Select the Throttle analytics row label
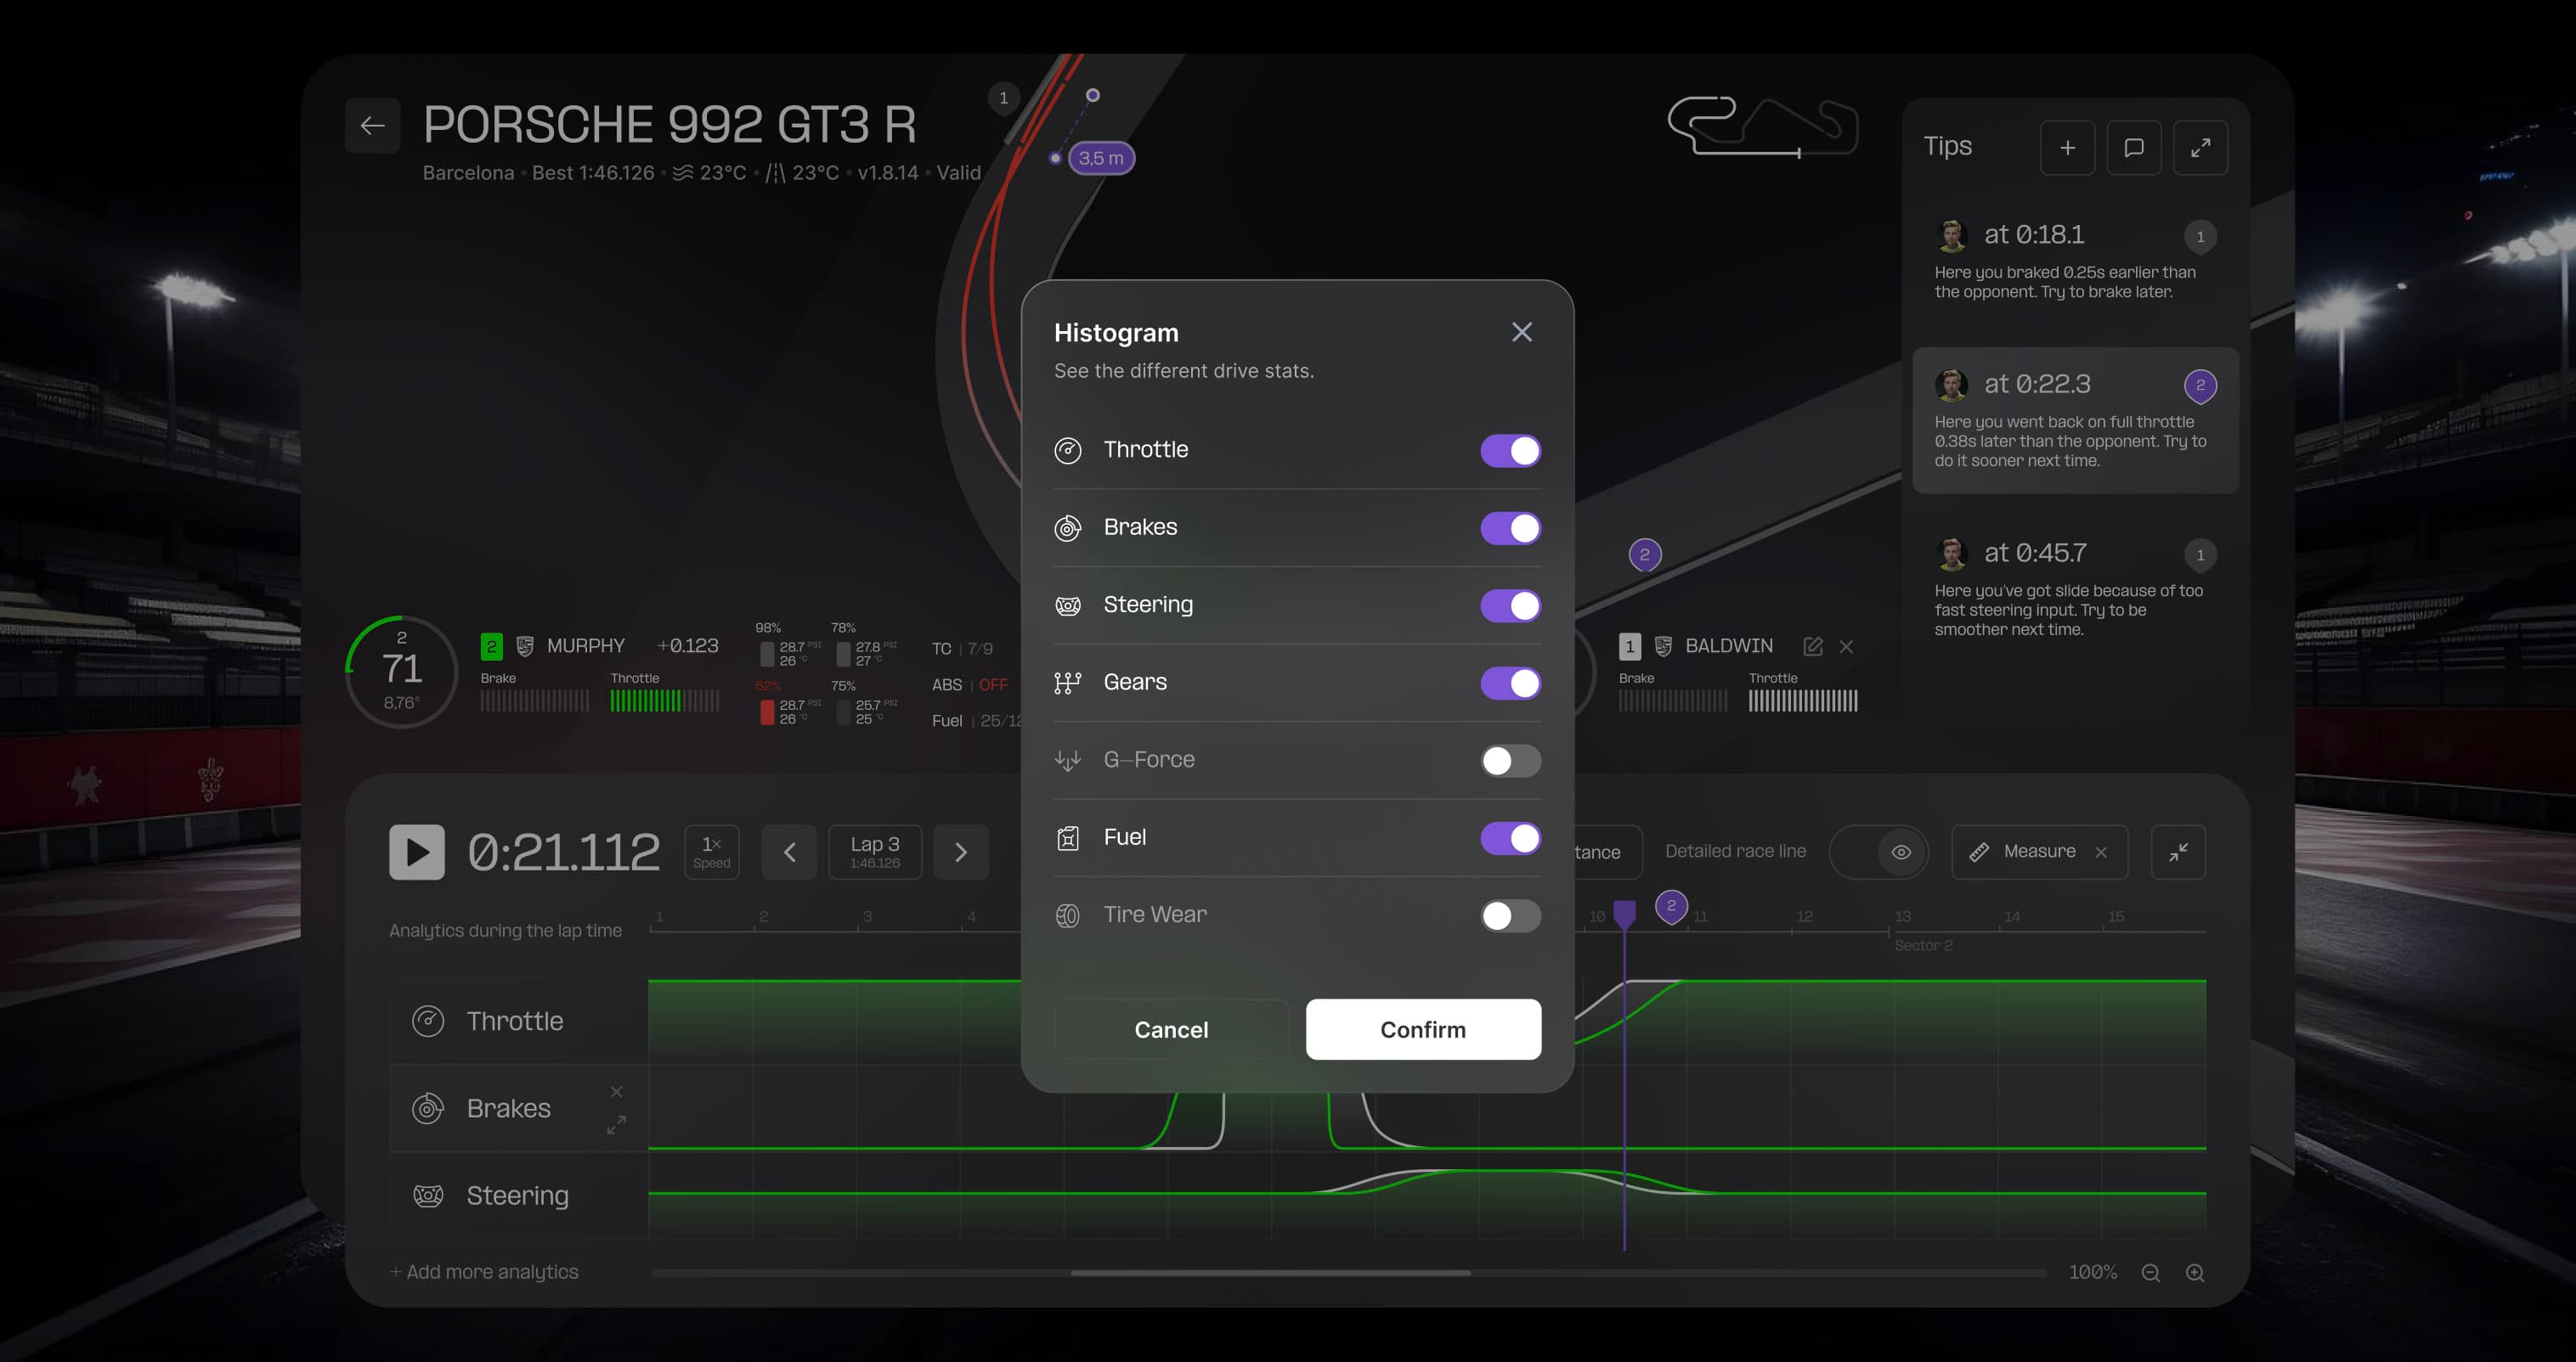The image size is (2576, 1362). [x=514, y=1021]
